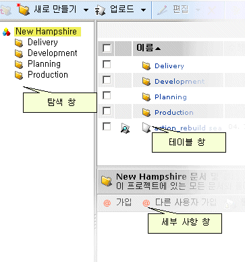Open the Planning folder link in table
Viewport: 245px width, 262px height.
[171, 97]
